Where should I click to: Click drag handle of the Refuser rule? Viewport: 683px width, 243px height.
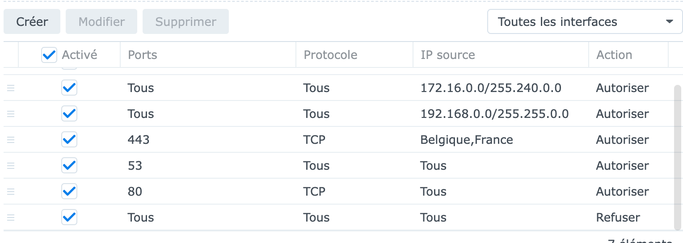(11, 218)
